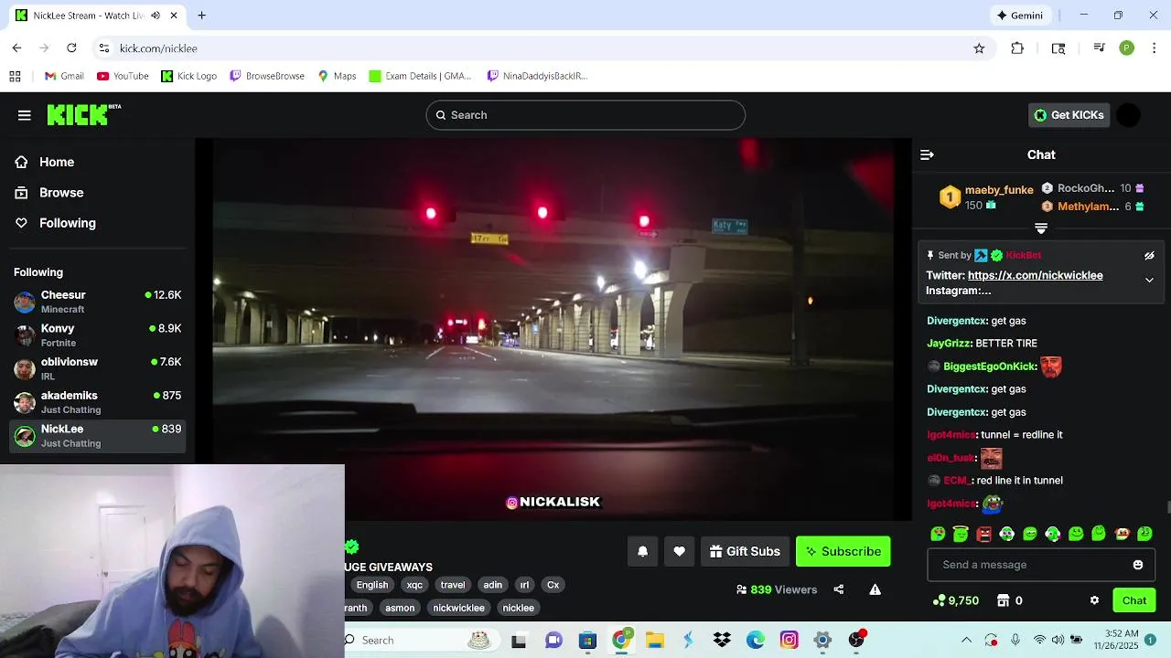
Task: Show hidden system tray icons
Action: (x=966, y=640)
